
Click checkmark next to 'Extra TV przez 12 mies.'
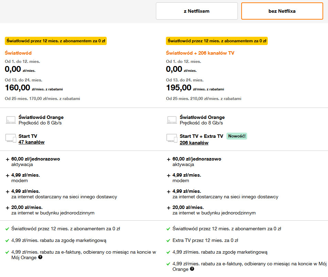[168, 241]
